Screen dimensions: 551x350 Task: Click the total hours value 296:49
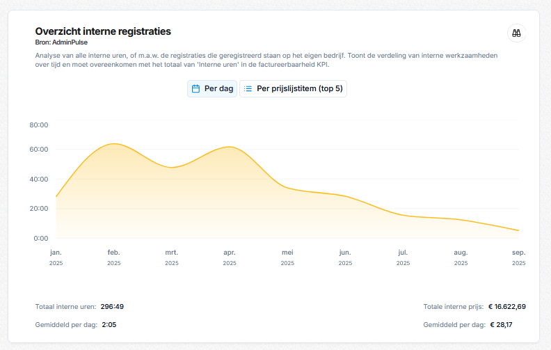[x=112, y=306]
